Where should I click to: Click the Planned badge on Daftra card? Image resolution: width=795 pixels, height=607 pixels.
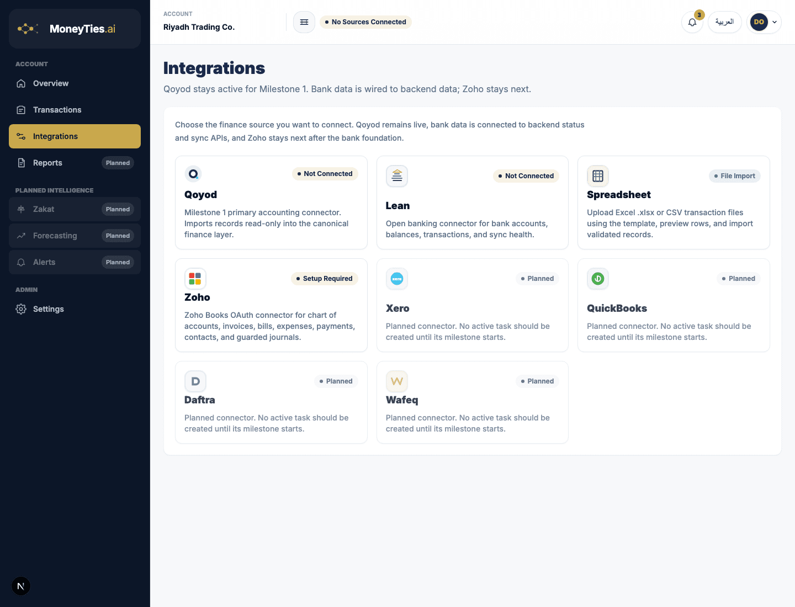[x=336, y=381]
